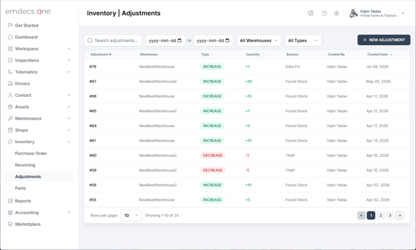Click the Accounting bank icon

[10, 212]
